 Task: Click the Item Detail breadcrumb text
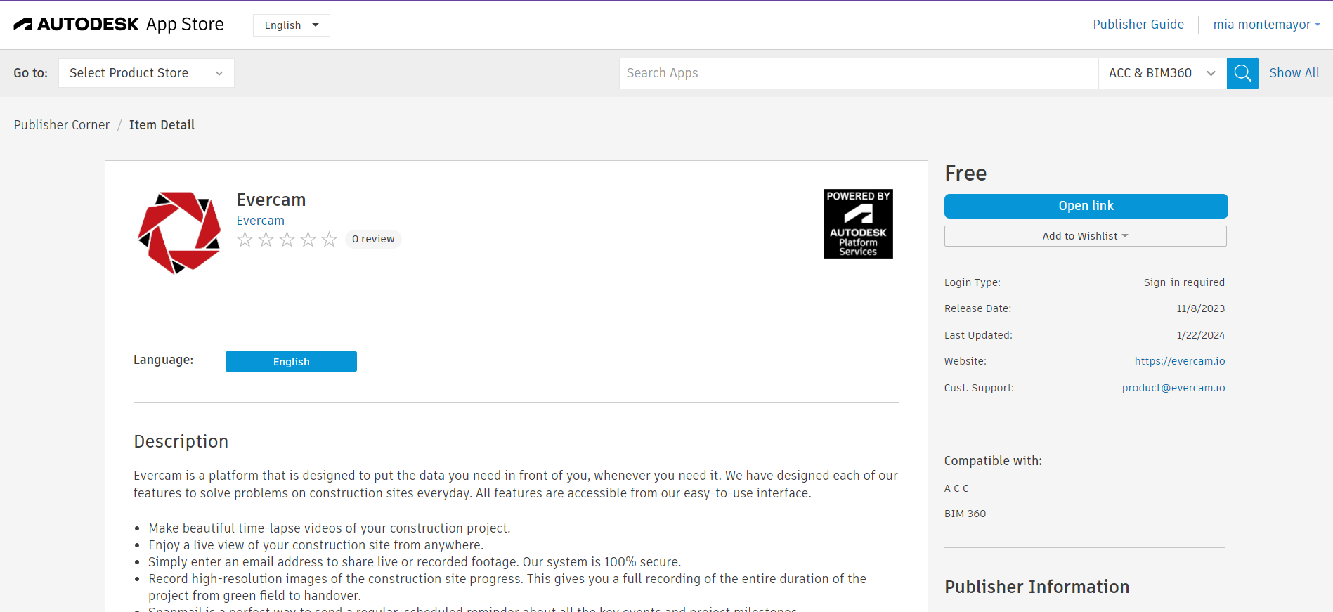click(162, 125)
